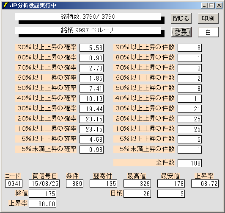Select the 90%以上上昇の確率 value 5.56
The image size is (225, 213).
tap(91, 48)
